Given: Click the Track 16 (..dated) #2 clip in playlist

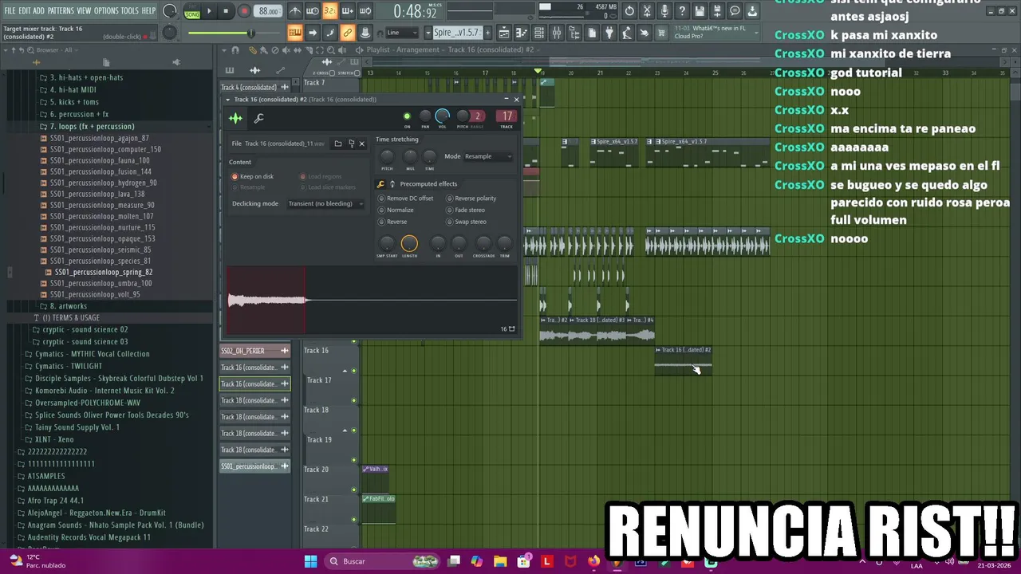Looking at the screenshot, I should click(x=683, y=362).
